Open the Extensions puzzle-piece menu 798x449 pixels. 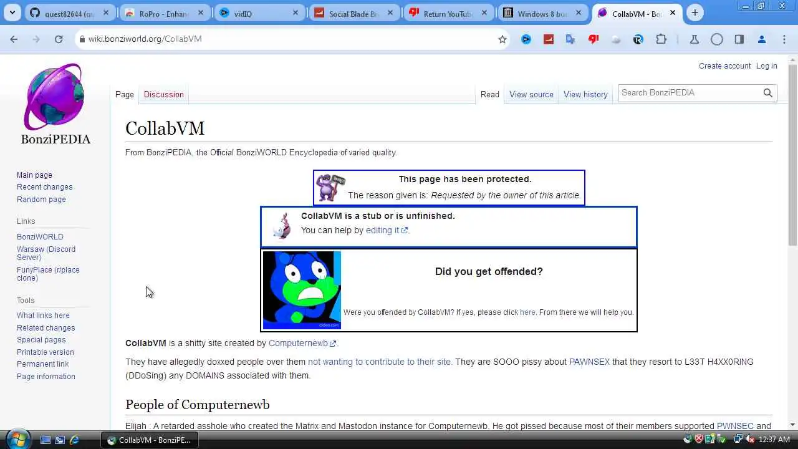click(661, 39)
